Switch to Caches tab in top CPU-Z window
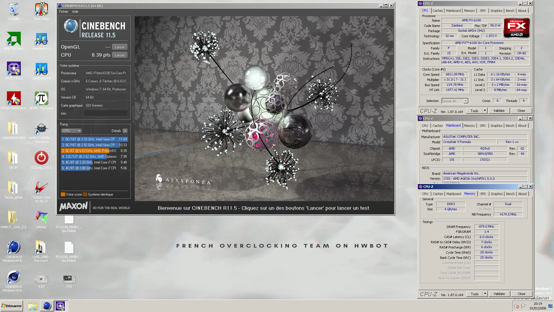Image resolution: width=554 pixels, height=312 pixels. pyautogui.click(x=437, y=11)
